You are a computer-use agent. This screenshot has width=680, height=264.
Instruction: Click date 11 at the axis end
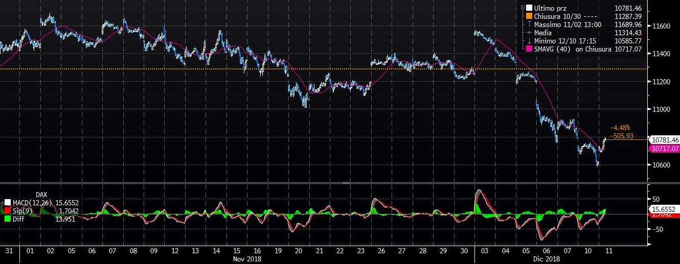pos(610,251)
